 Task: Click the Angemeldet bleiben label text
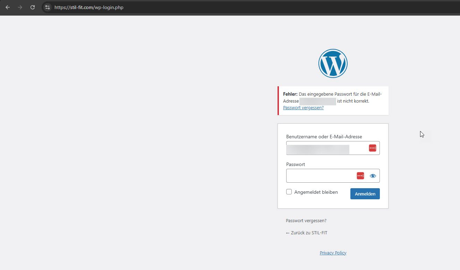click(x=316, y=192)
